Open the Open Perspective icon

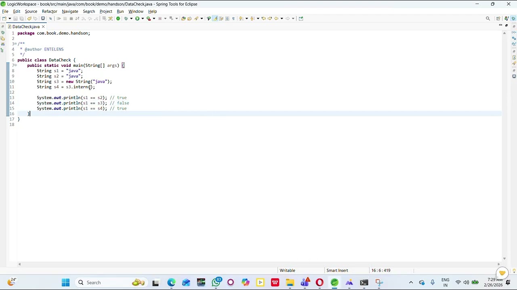[498, 19]
